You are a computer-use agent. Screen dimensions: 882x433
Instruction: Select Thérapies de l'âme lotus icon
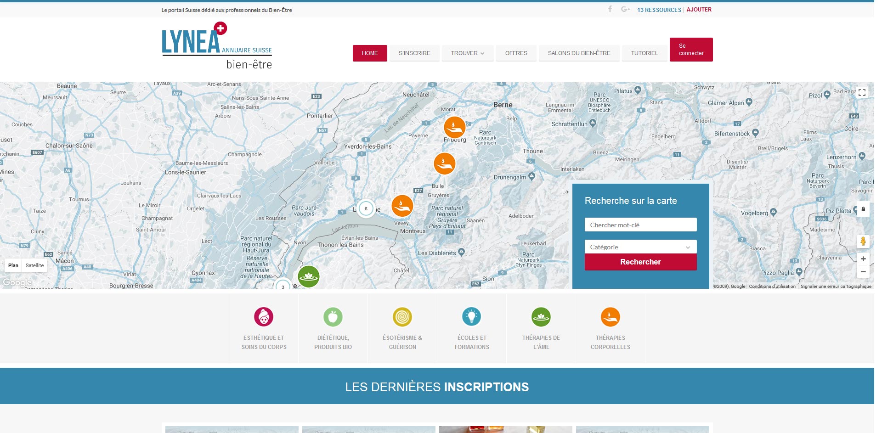click(x=541, y=317)
